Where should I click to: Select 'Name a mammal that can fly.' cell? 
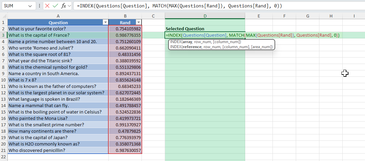[x=58, y=105]
